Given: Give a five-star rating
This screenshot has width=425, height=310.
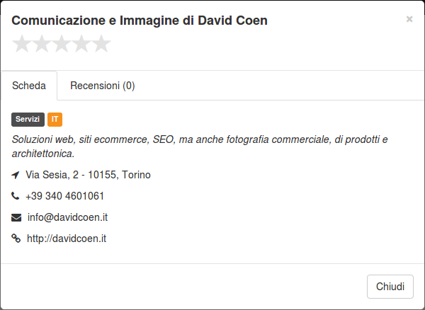Looking at the screenshot, I should (101, 44).
